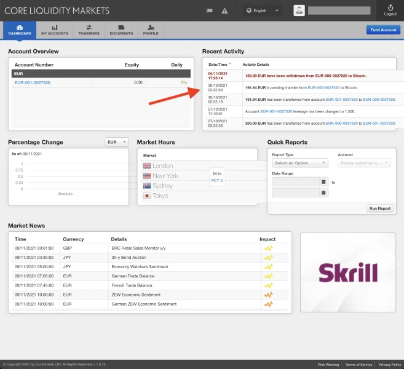Click the flag icon in header
Screen dimensions: 404x369
(209, 10)
